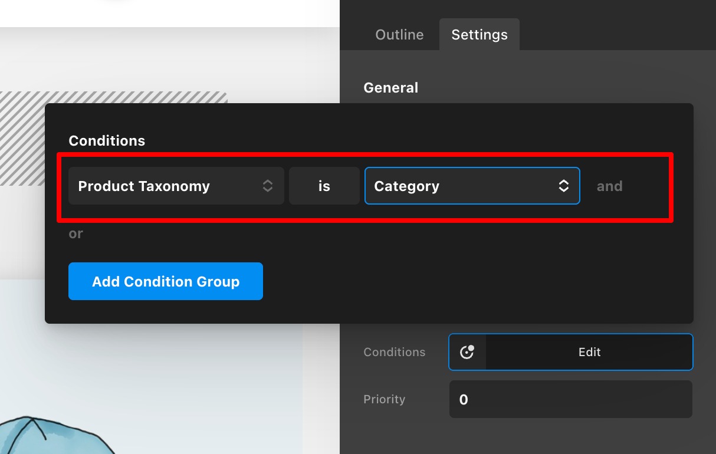Click chevron arrows on Category selector
Screen dimensions: 716x454
click(x=564, y=186)
